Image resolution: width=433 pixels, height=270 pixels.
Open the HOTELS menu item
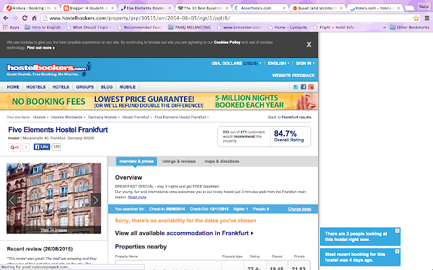[61, 87]
